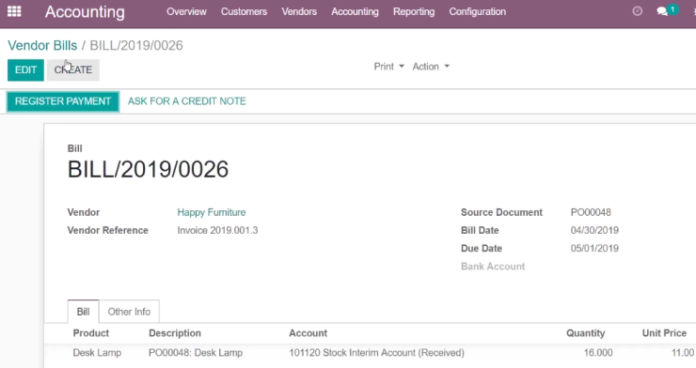Open the apps grid menu icon
The width and height of the screenshot is (696, 368).
pos(14,11)
